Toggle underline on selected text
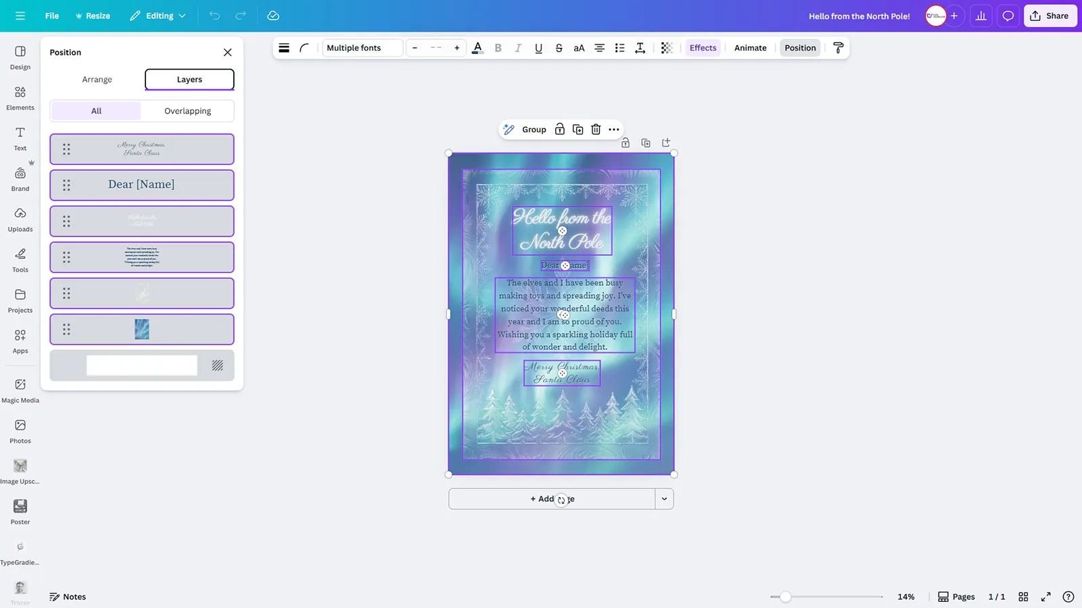Screen dimensions: 1082x608 538,48
